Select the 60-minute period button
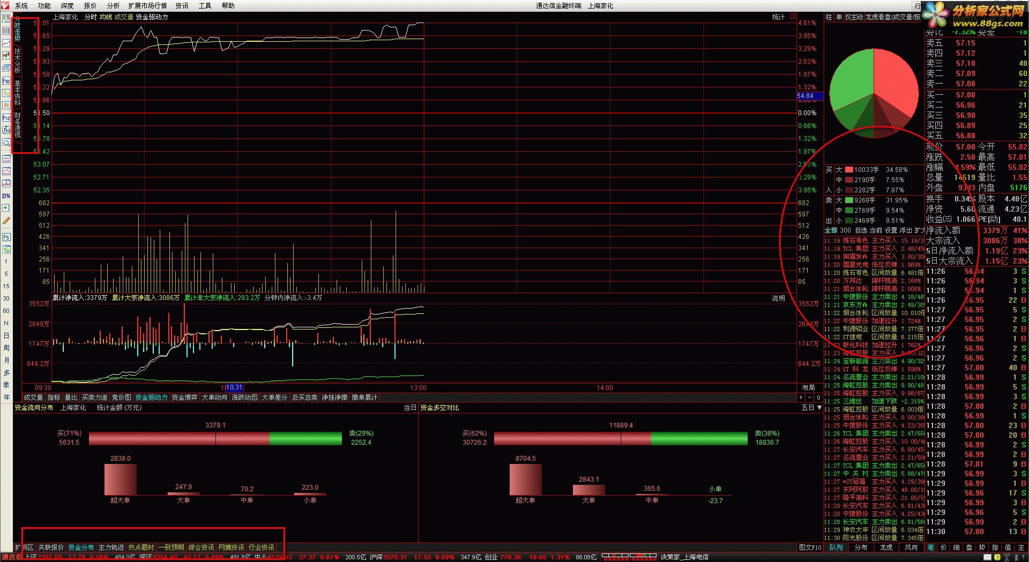Image resolution: width=1029 pixels, height=562 pixels. tap(6, 311)
